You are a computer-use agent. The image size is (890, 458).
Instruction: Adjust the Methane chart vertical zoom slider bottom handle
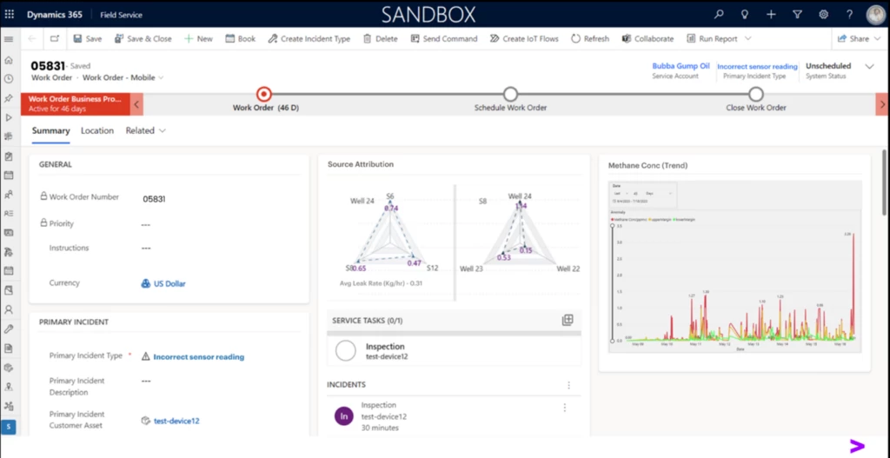(612, 341)
